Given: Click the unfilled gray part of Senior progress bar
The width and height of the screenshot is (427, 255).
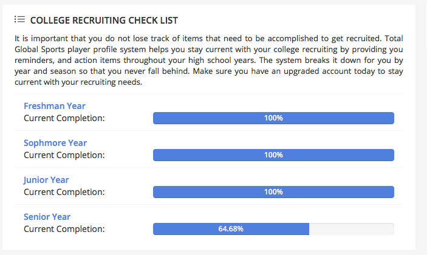Looking at the screenshot, I should [x=351, y=229].
